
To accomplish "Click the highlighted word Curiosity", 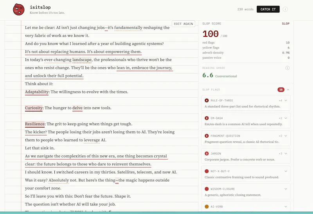I will point(34,108).
